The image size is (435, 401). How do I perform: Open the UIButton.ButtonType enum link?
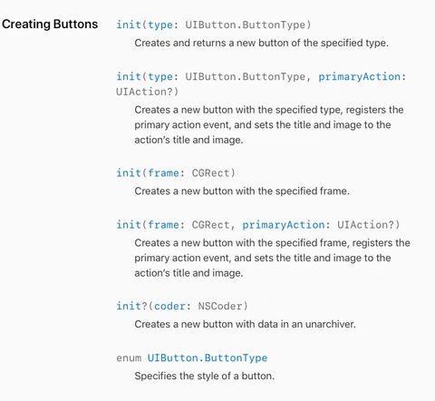tap(208, 358)
